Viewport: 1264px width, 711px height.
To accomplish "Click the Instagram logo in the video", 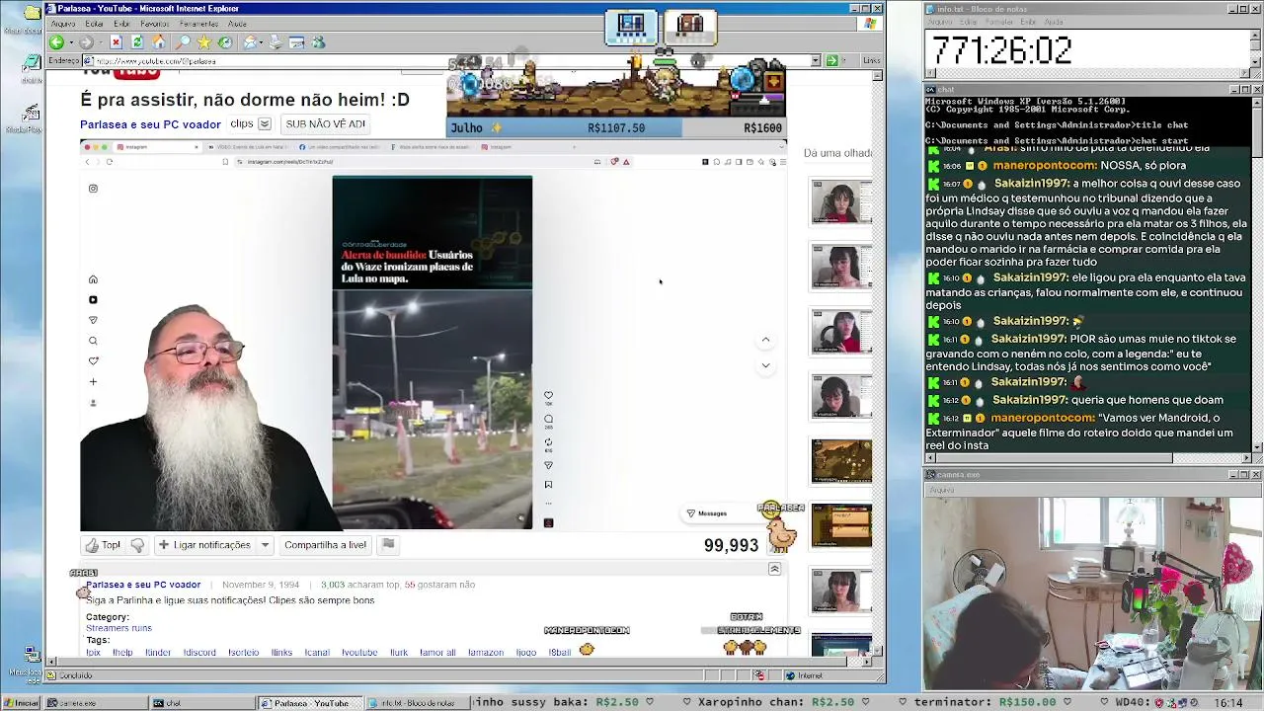I will pyautogui.click(x=93, y=189).
